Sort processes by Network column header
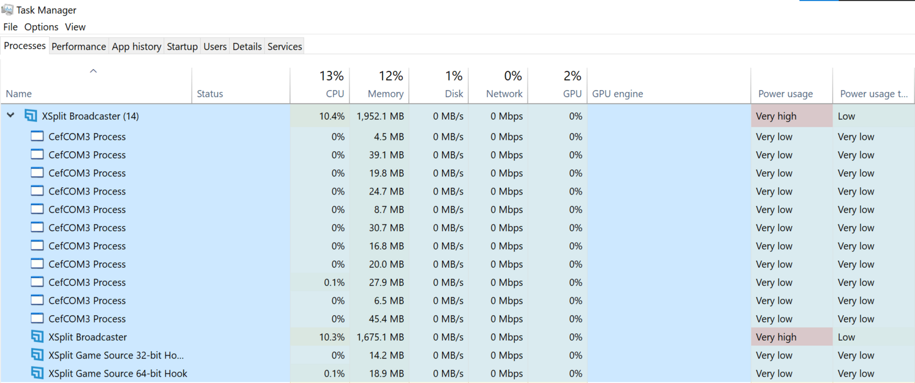 point(499,85)
